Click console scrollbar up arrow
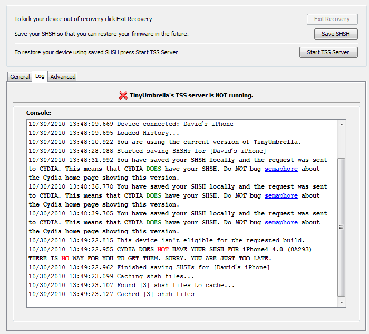 point(342,124)
